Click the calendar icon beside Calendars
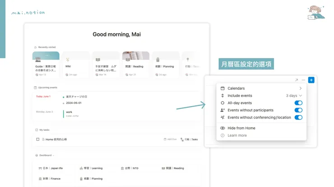Screen dimensions: 334x187 tap(223, 88)
